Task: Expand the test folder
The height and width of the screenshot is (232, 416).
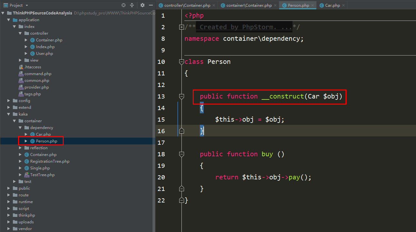Action: point(14,182)
